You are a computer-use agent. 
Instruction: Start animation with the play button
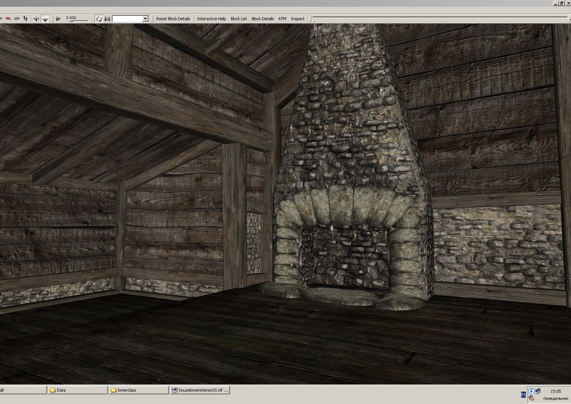tap(59, 18)
